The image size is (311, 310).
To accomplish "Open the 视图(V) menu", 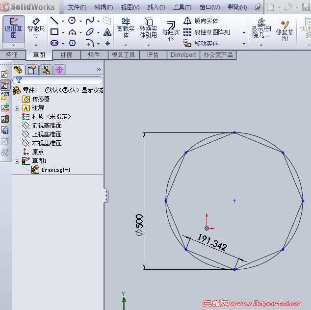I will (130, 7).
